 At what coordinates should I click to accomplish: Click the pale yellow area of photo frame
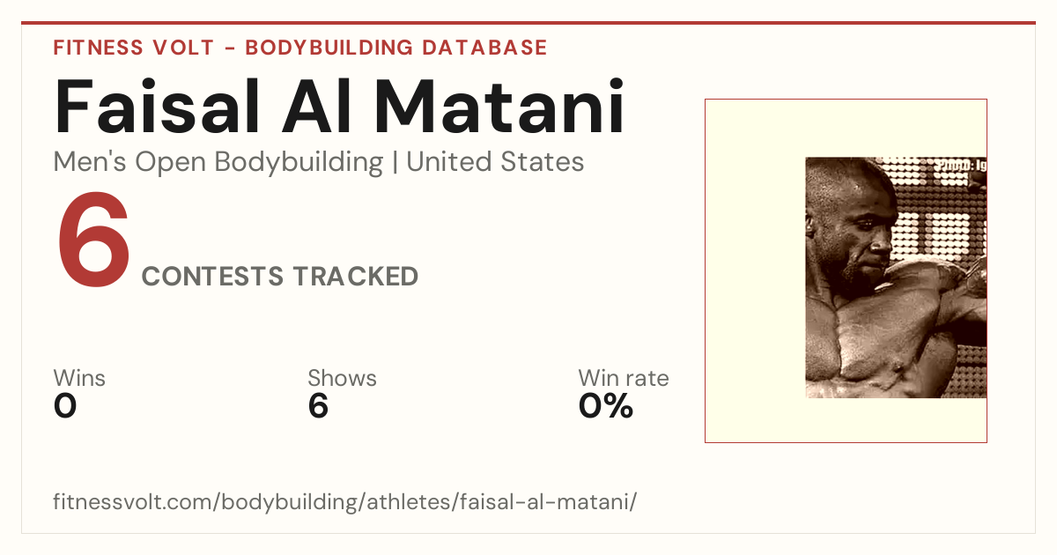pos(756,270)
